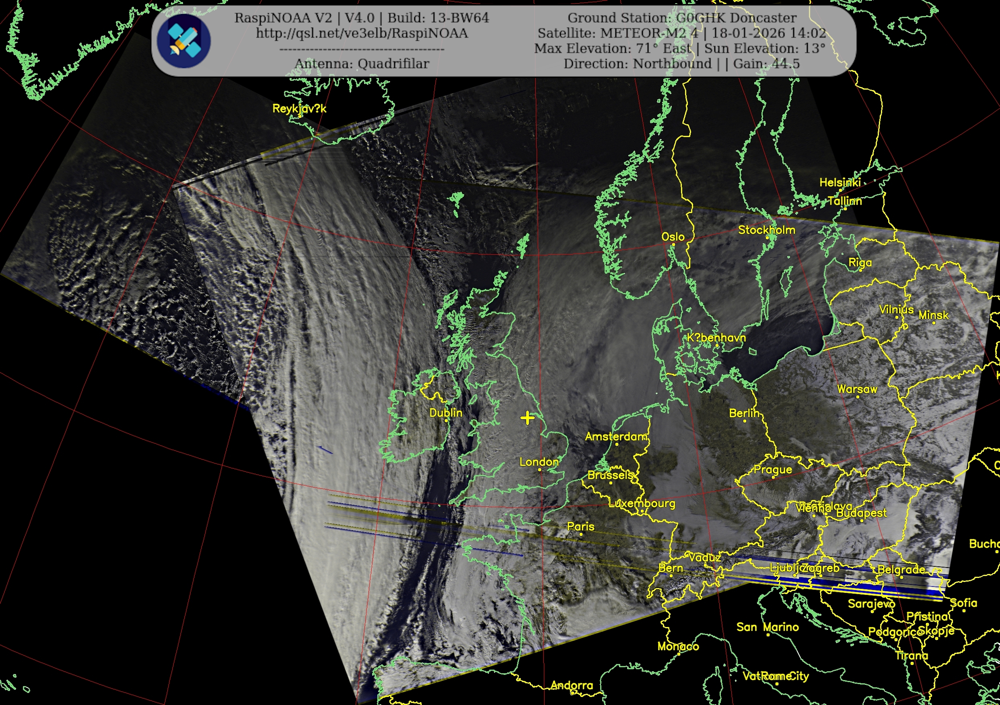Click the Andorra label
Viewport: 1000px width, 705px height.
point(572,685)
